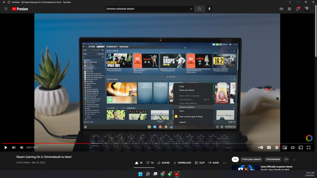
Task: Open the Create video menu
Action: click(x=281, y=9)
